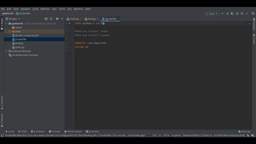Open the Favorites tool window strip
This screenshot has height=144, width=256.
2,120
